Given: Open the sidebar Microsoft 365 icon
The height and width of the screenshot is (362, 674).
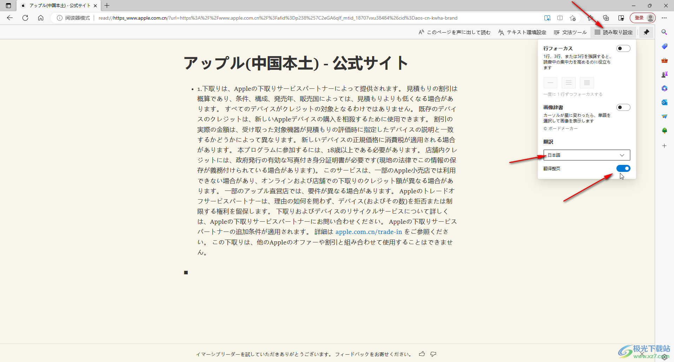Looking at the screenshot, I should (x=664, y=88).
